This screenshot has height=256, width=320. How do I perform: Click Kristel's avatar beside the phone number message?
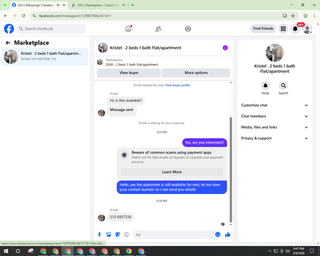[101, 218]
